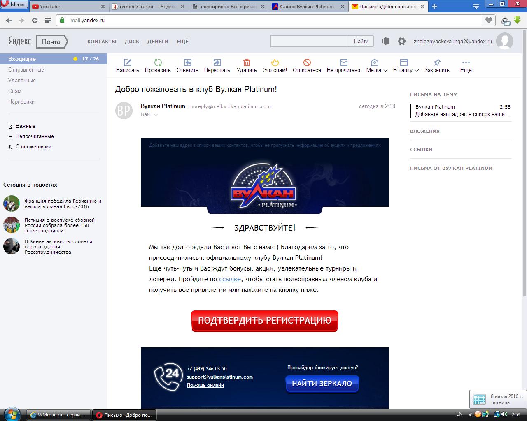
Task: Click the Windows Start button
Action: [x=12, y=414]
